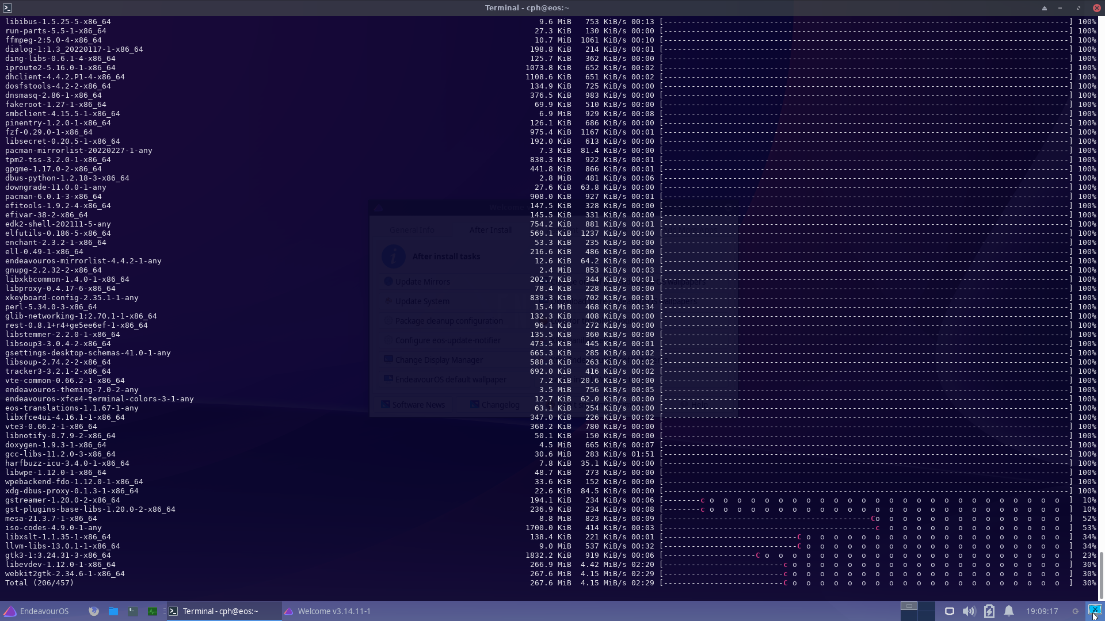
Task: Switch to the fourth workspace in the pager
Action: tap(926, 616)
